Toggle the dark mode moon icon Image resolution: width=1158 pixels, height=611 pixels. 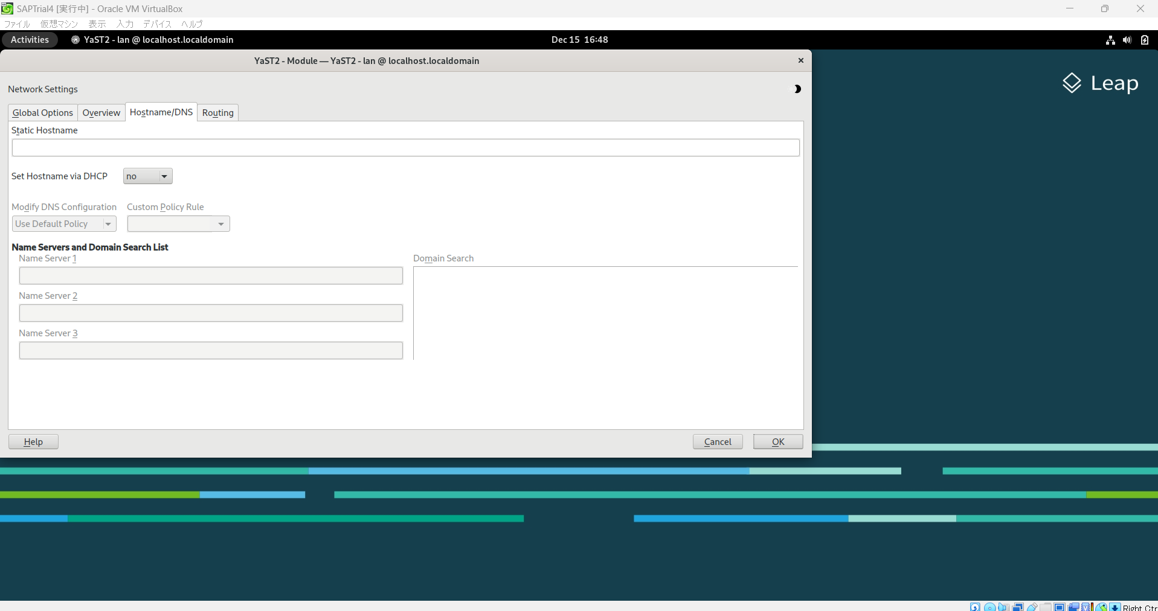click(x=797, y=89)
